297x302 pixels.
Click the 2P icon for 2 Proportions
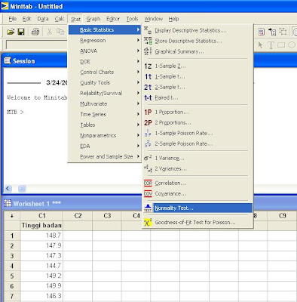click(x=148, y=122)
